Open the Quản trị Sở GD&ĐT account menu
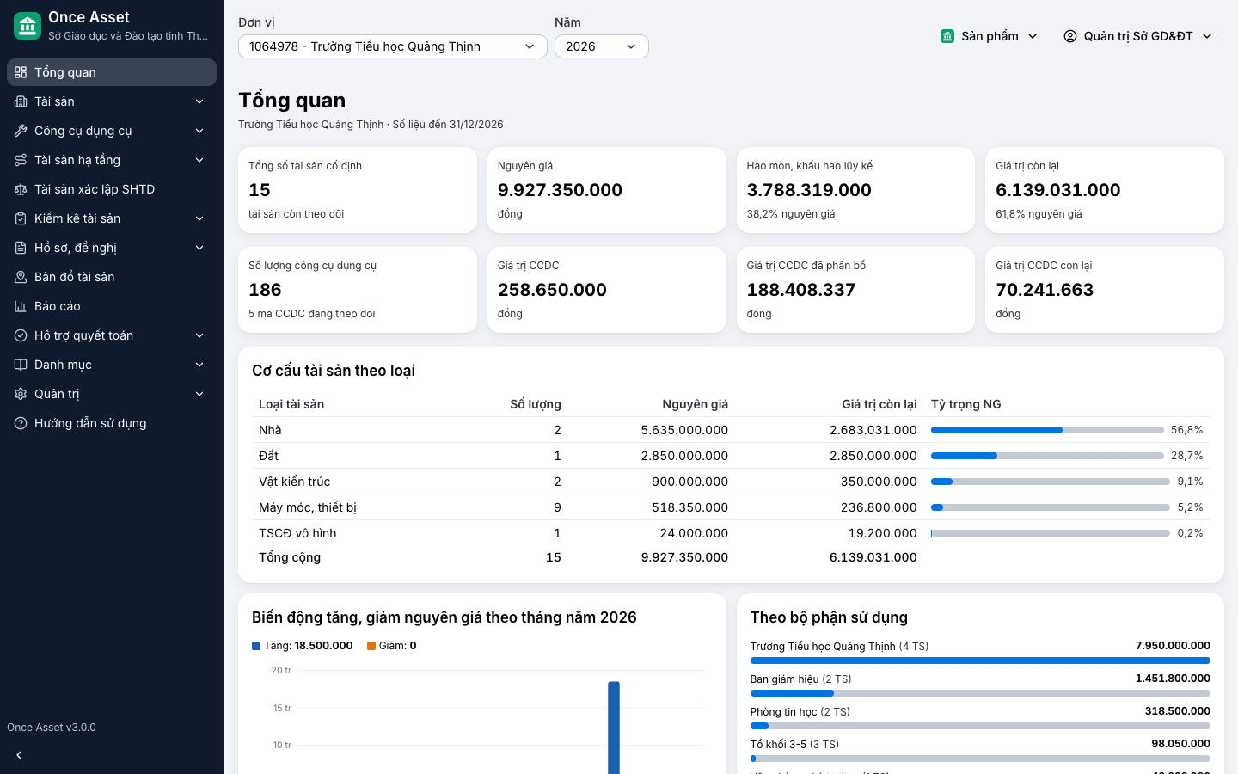Image resolution: width=1238 pixels, height=774 pixels. tap(1138, 36)
